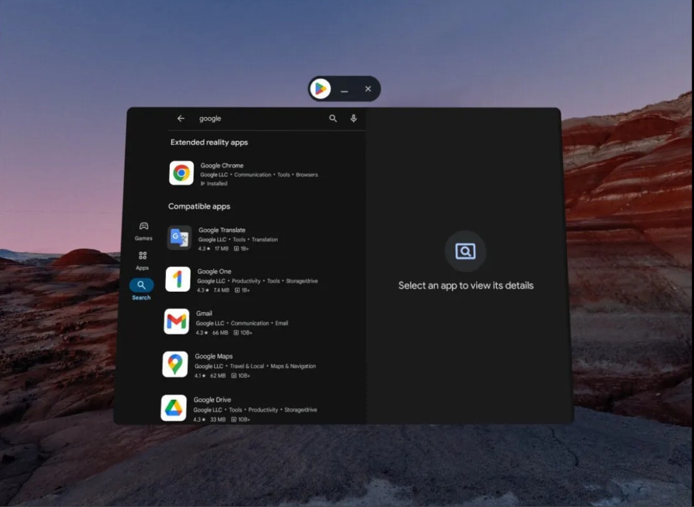Select the Search tab in sidebar
Viewport: 694px width, 507px height.
141,289
